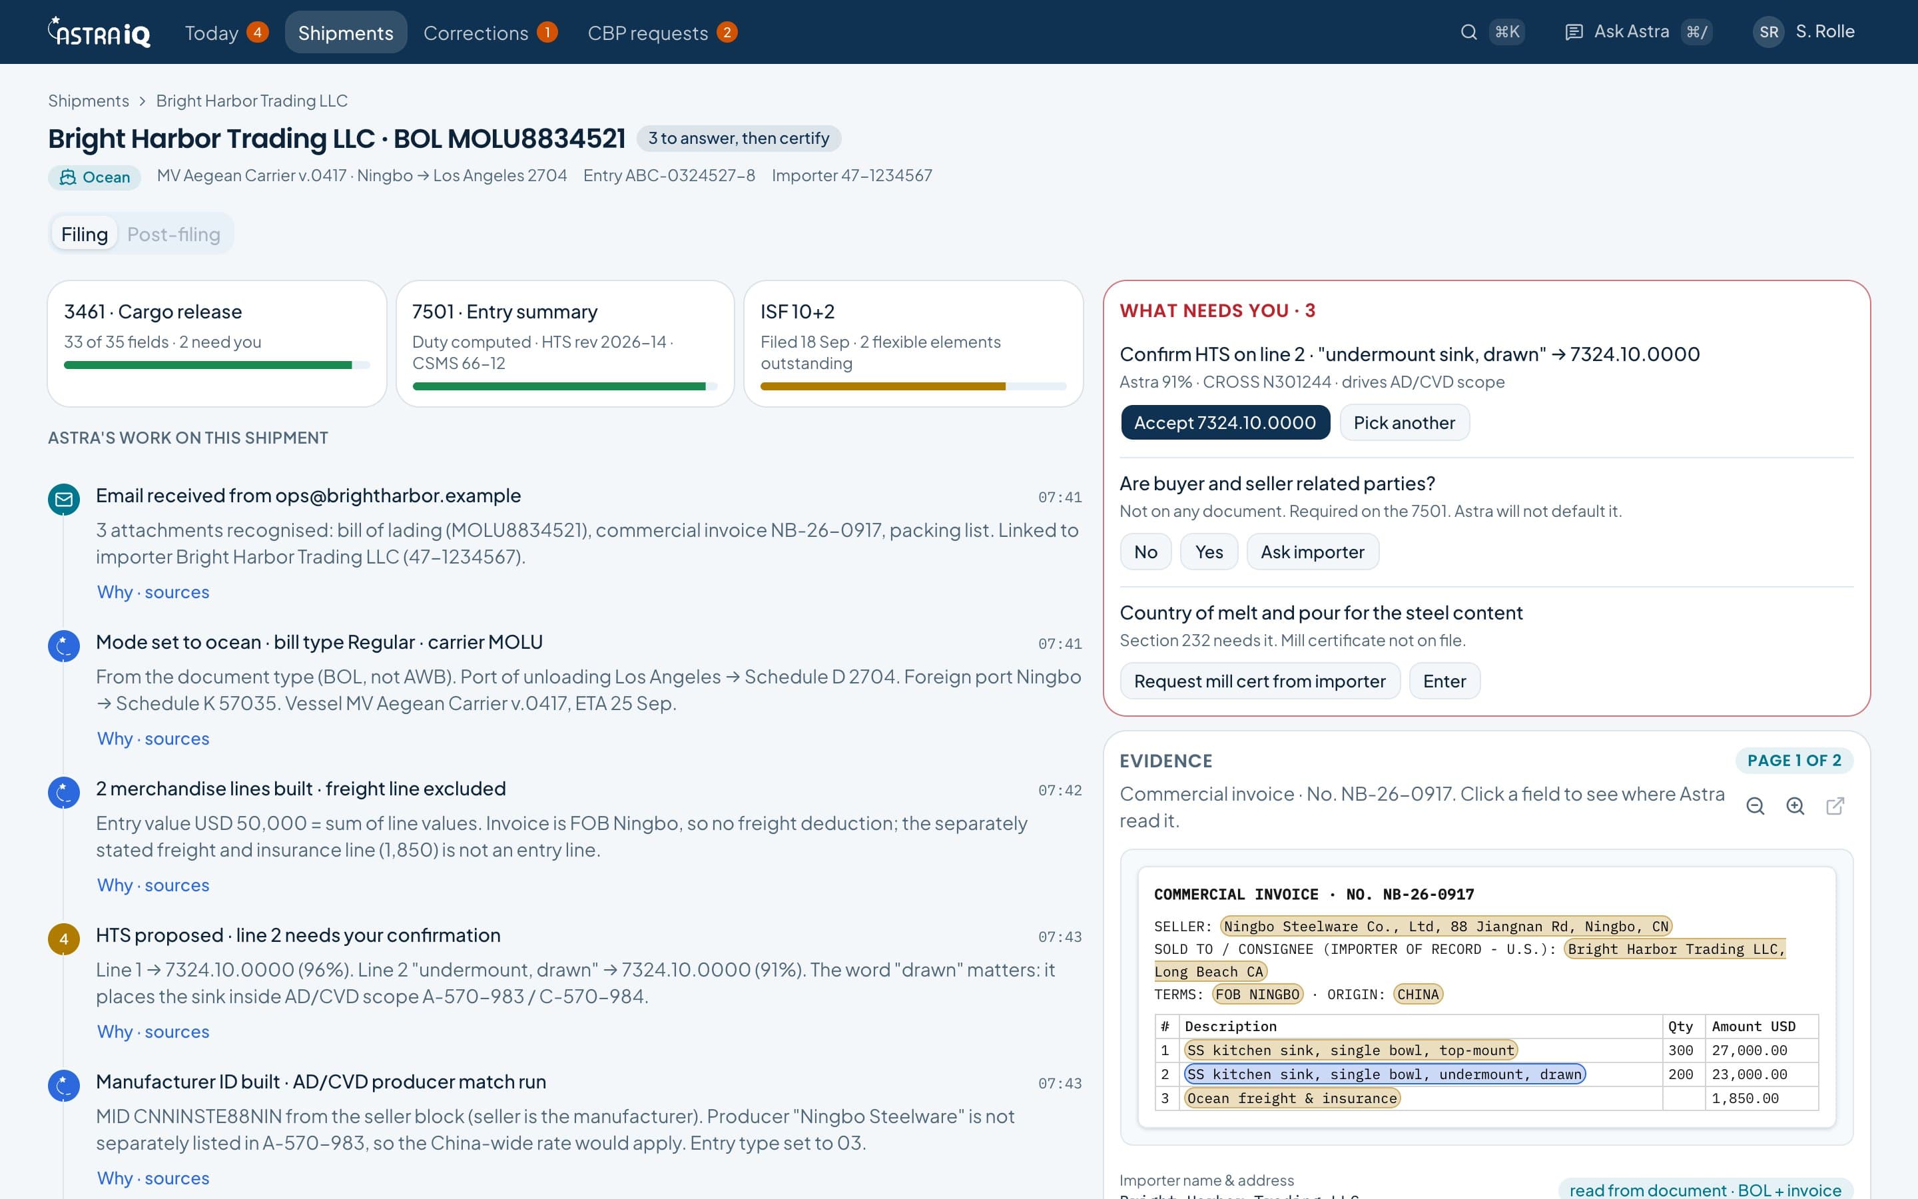Open CBP requests tab
This screenshot has width=1918, height=1199.
click(x=663, y=33)
